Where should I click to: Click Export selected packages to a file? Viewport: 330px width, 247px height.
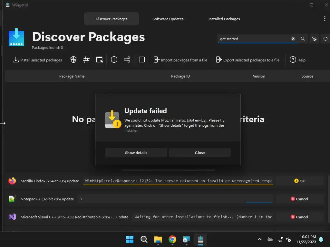[x=248, y=60]
